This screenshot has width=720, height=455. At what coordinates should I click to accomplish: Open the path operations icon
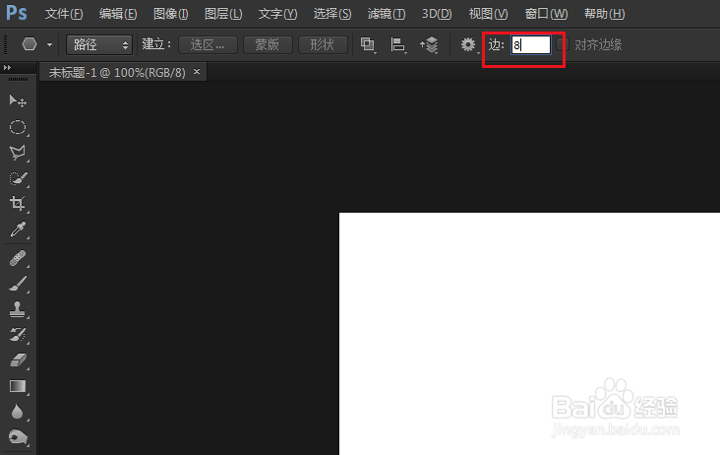pyautogui.click(x=368, y=44)
